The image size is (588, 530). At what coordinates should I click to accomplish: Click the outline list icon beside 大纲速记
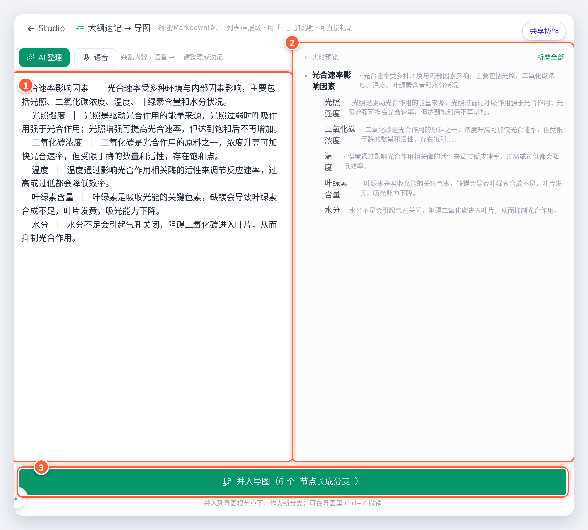80,29
